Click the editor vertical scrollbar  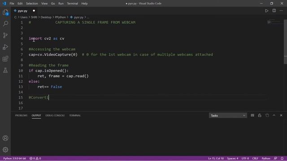[x=285, y=42]
